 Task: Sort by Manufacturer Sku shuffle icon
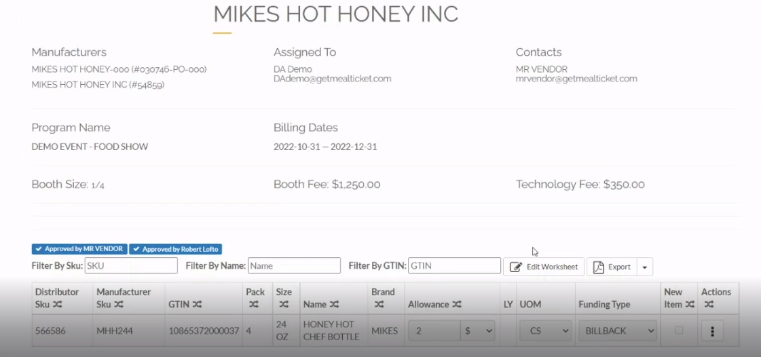tap(118, 305)
